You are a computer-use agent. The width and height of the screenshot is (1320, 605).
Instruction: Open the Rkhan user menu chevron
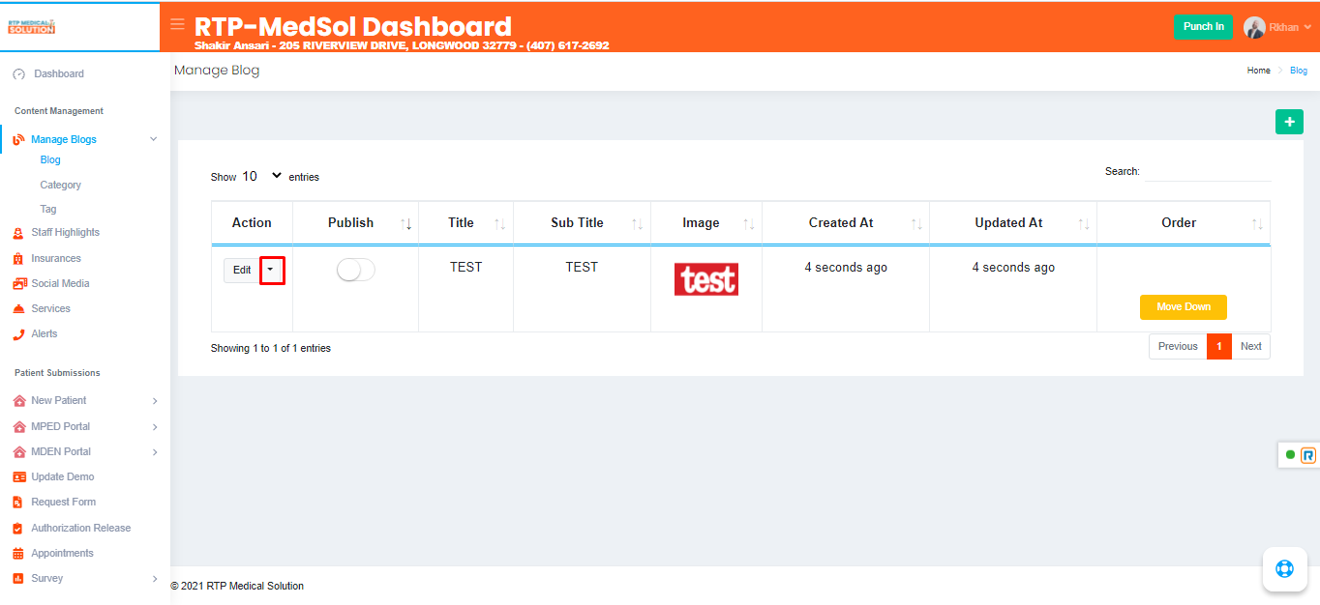pos(1307,28)
